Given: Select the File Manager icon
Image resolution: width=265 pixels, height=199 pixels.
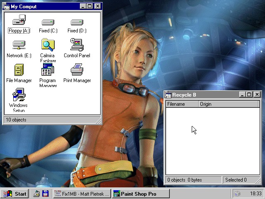Looking at the screenshot, I should (19, 70).
